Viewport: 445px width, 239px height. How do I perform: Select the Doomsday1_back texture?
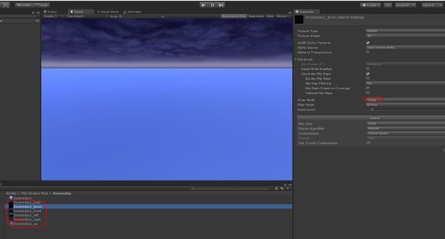(x=27, y=202)
